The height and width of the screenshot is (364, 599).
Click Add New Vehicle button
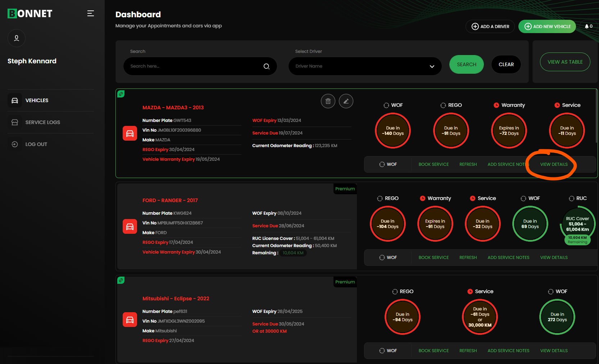point(547,26)
